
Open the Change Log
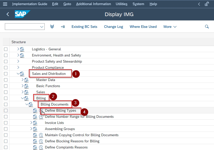pos(113,27)
